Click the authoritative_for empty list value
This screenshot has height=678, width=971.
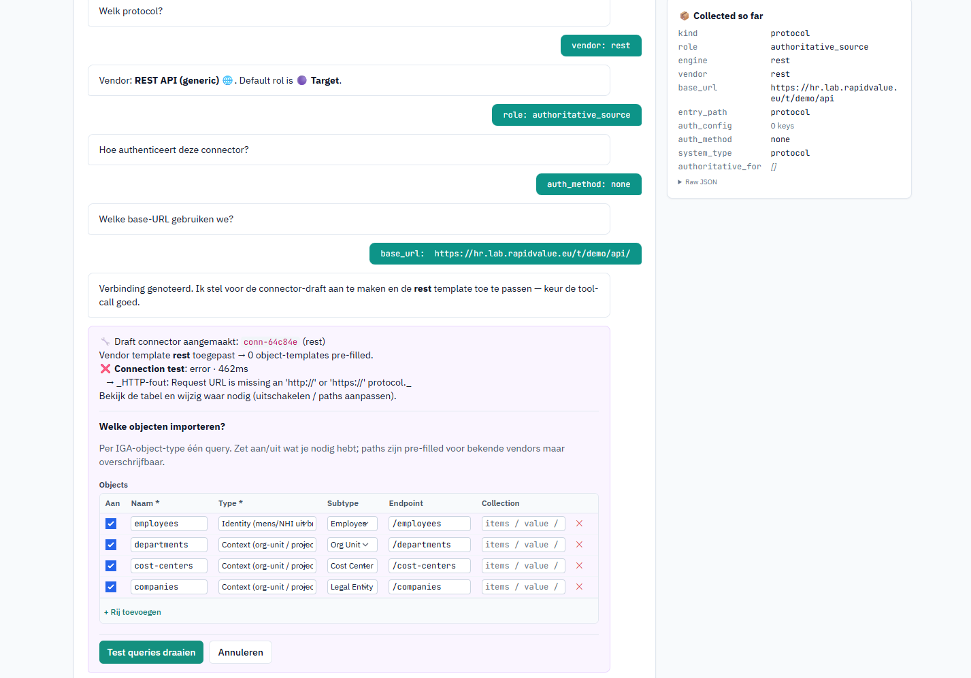pos(774,167)
